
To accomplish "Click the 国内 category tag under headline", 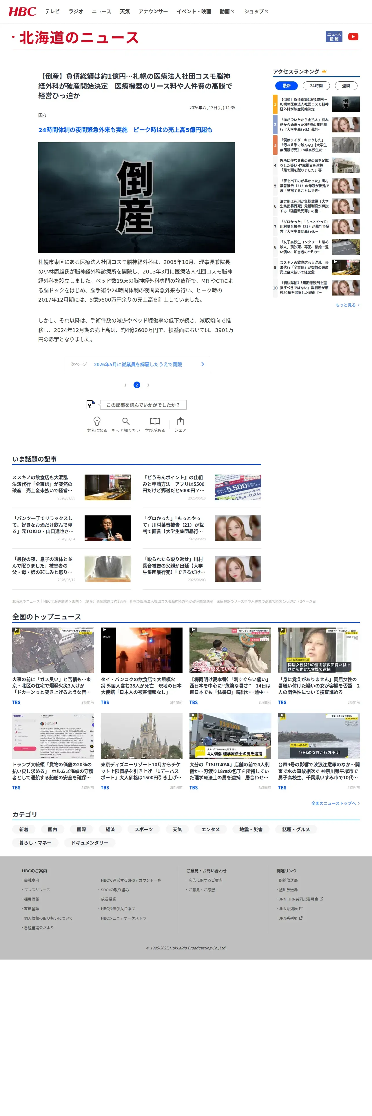I will coord(42,115).
